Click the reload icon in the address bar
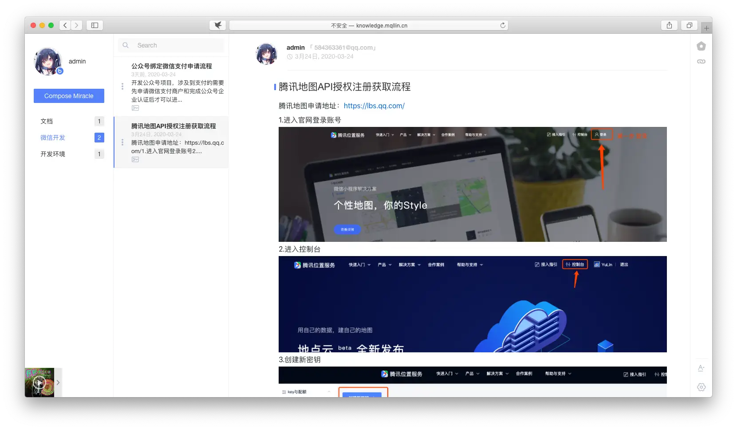Viewport: 737px width, 430px height. [503, 25]
